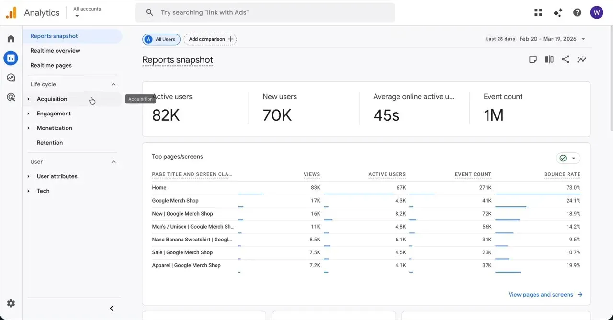The image size is (613, 320).
Task: Expand the Tech tree item
Action: click(x=29, y=191)
